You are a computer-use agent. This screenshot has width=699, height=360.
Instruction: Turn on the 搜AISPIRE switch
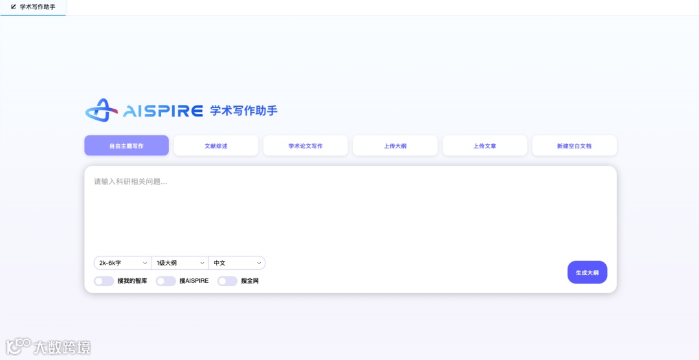pos(166,281)
